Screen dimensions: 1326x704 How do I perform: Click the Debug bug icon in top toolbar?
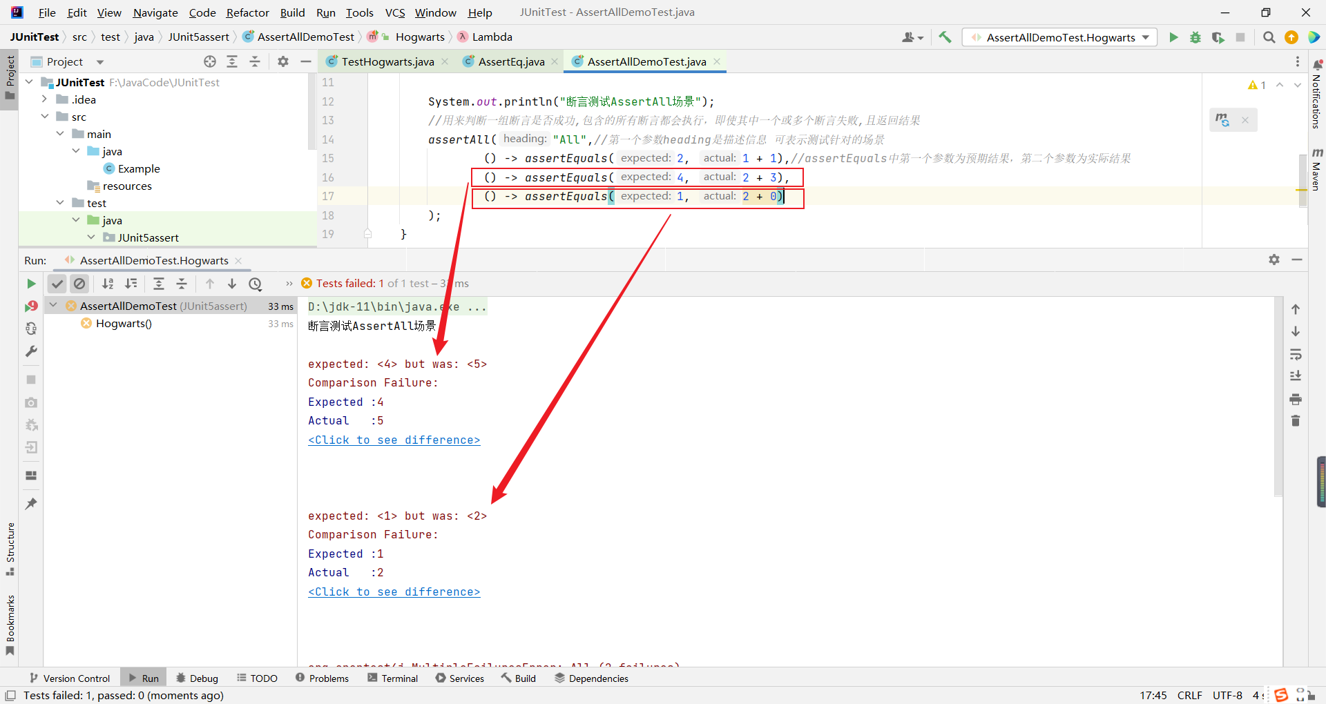1195,37
